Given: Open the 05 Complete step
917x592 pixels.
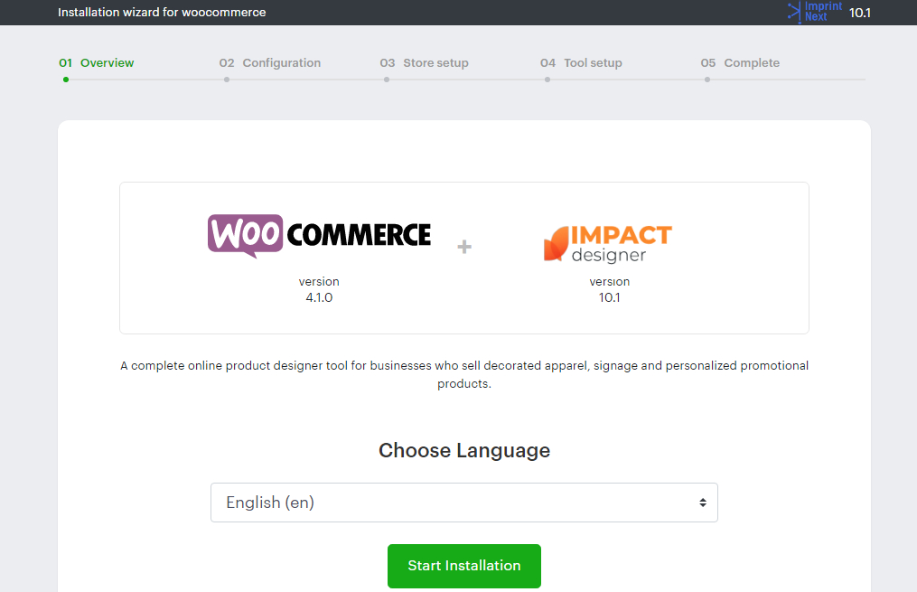Looking at the screenshot, I should (740, 63).
